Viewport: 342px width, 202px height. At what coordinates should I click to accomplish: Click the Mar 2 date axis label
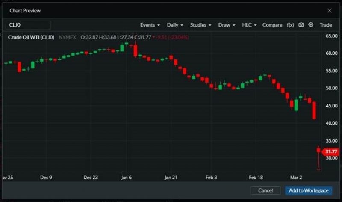click(x=296, y=178)
